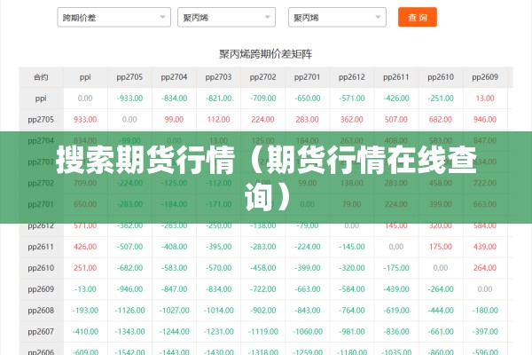Click 112.00 in the pp2705 row

tap(218, 120)
